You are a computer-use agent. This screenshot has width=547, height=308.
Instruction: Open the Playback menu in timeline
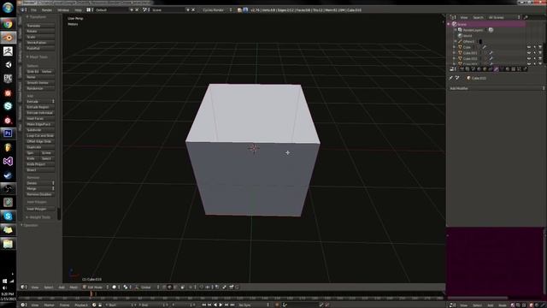[x=81, y=305]
